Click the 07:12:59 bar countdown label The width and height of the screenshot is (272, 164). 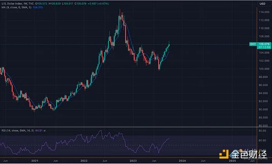(264, 47)
